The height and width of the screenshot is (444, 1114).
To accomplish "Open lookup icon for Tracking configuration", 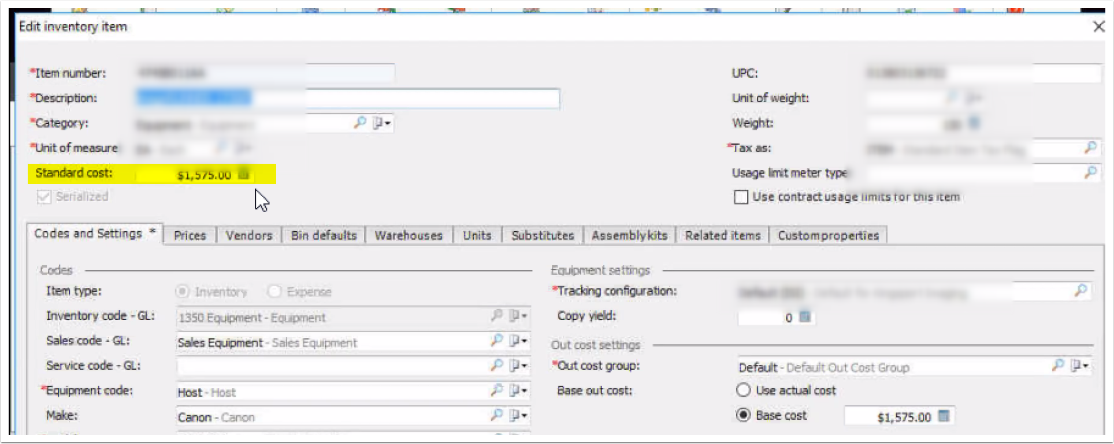I will pos(1080,291).
